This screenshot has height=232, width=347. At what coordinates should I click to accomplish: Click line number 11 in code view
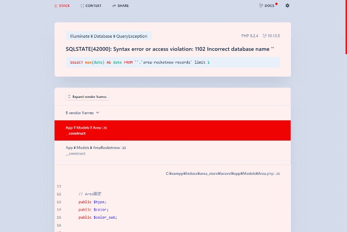(59, 186)
